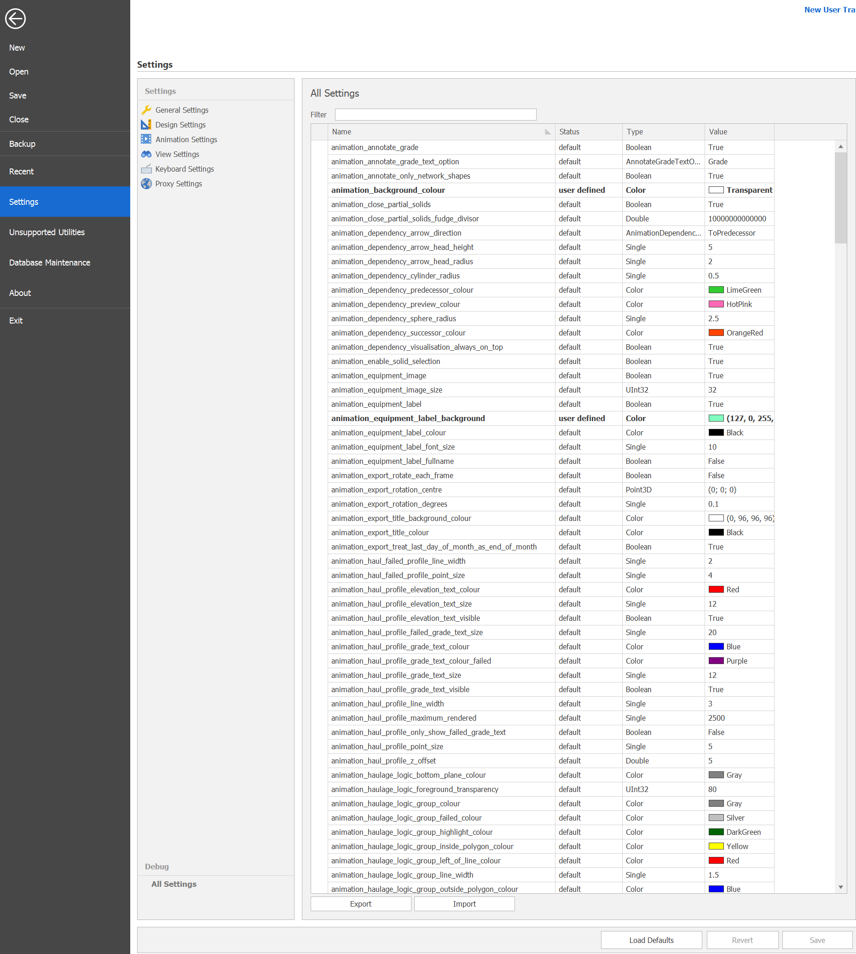Open General Settings wrench icon
Screen dimensions: 856x954
[146, 110]
